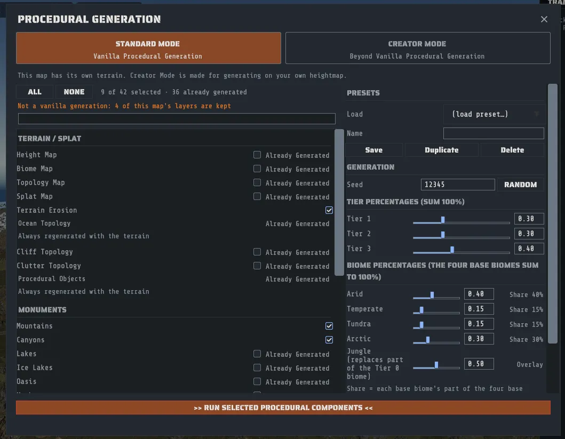Save the current preset
565x439 pixels.
pyautogui.click(x=373, y=150)
